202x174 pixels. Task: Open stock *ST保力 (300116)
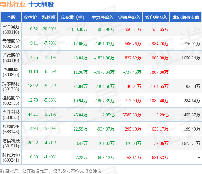(x=11, y=29)
